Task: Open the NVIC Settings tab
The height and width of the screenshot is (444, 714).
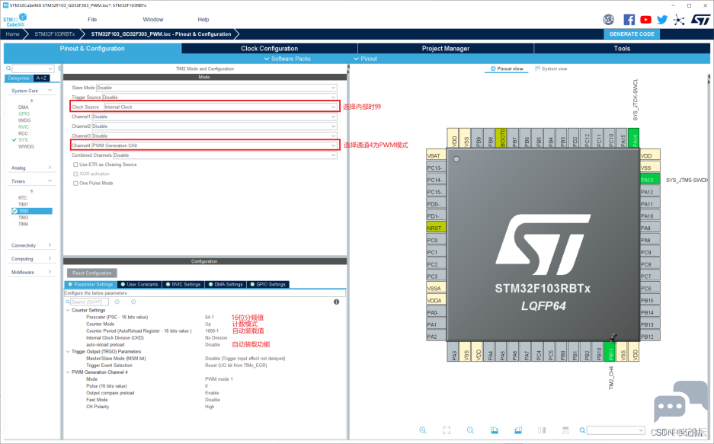Action: pyautogui.click(x=183, y=284)
